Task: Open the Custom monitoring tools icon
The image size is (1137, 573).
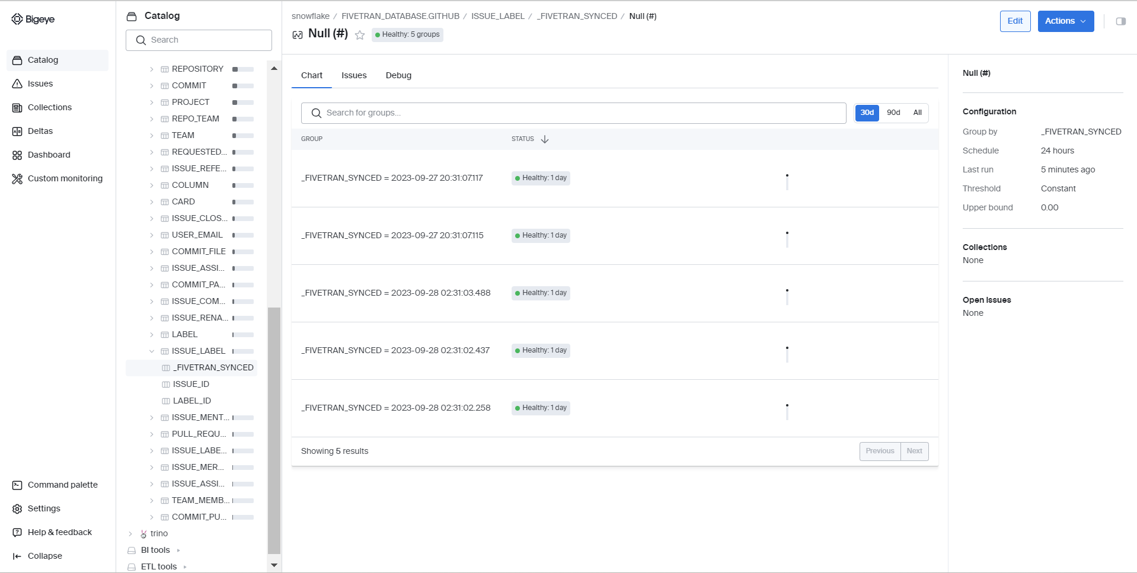Action: (17, 178)
